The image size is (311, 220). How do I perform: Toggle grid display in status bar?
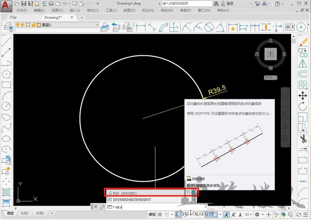pos(160,215)
